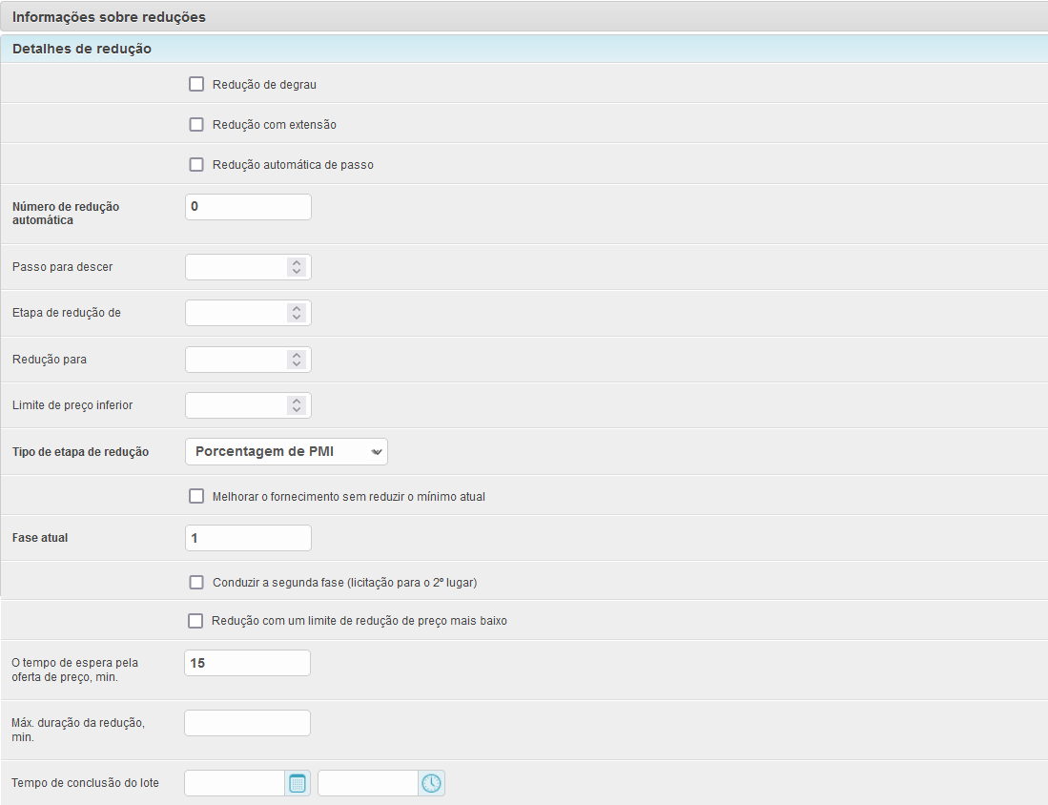This screenshot has height=805, width=1048.
Task: Collapse the Informações sobre reduções header
Action: coord(109,17)
